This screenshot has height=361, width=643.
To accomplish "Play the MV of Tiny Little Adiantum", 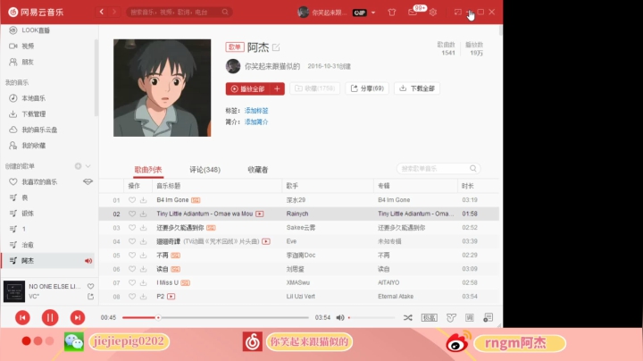I will [260, 214].
